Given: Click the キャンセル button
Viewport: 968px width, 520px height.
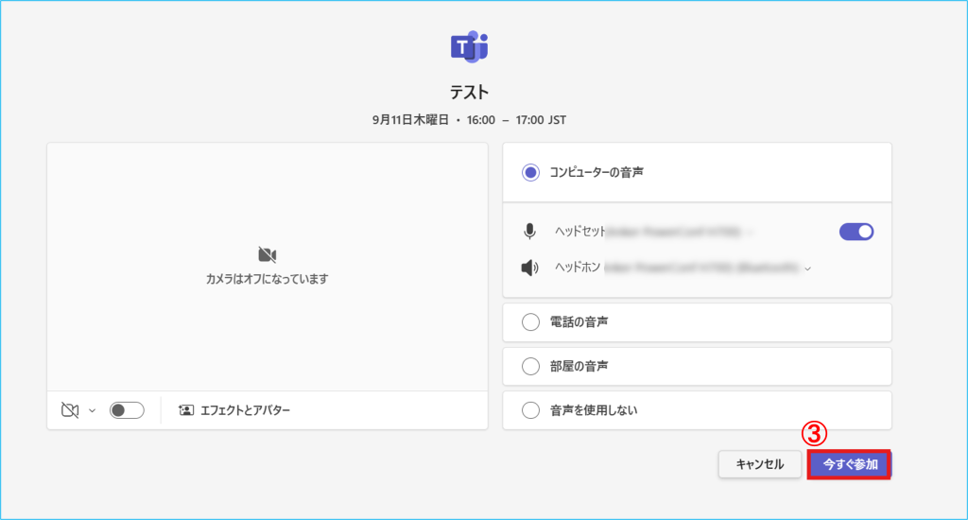Looking at the screenshot, I should [760, 464].
